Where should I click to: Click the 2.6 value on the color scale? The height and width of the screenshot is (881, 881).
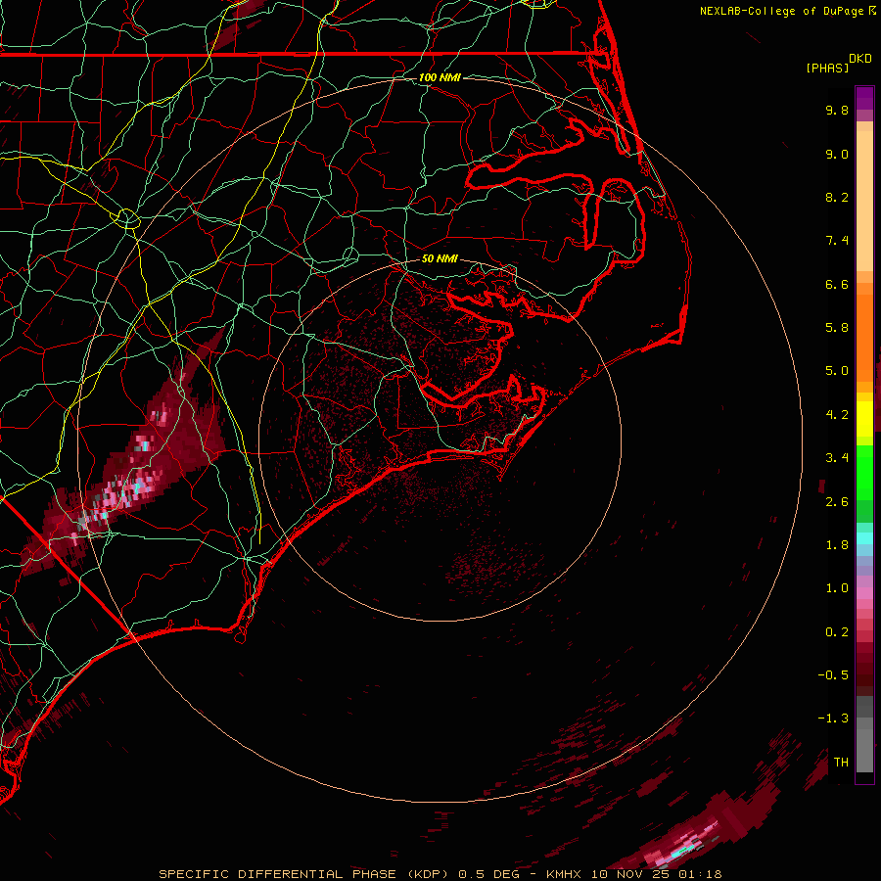pyautogui.click(x=837, y=502)
